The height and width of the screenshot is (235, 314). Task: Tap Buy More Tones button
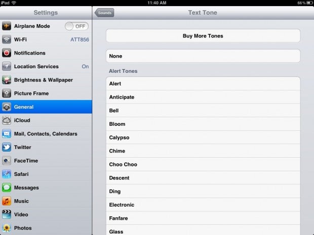203,36
